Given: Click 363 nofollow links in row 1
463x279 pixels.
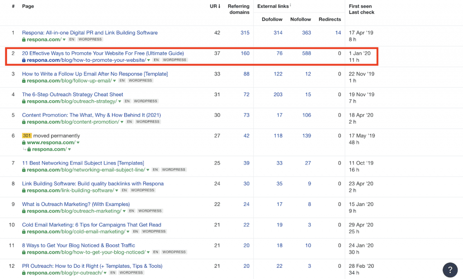Looking at the screenshot, I should coord(306,33).
